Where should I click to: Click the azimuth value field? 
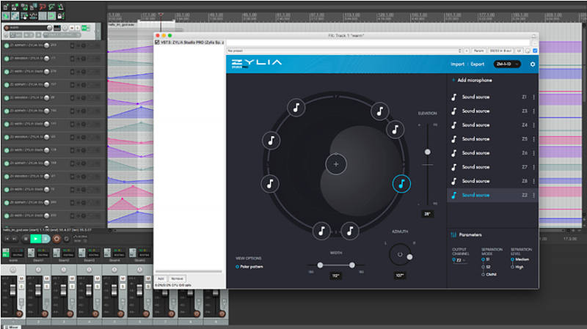(x=399, y=276)
